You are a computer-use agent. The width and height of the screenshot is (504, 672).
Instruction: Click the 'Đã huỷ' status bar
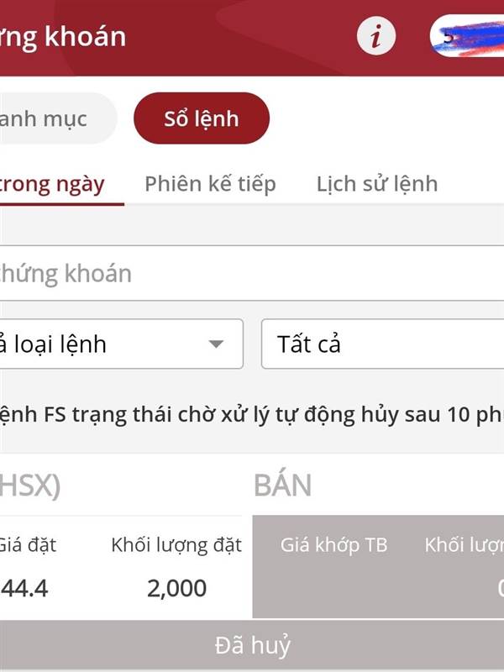252,645
